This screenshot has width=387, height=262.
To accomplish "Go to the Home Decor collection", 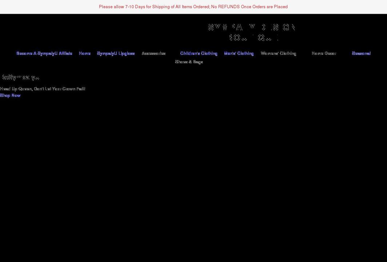I will tap(323, 53).
